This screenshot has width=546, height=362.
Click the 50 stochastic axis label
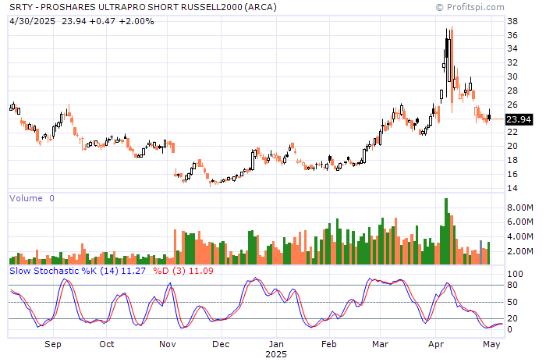point(512,303)
